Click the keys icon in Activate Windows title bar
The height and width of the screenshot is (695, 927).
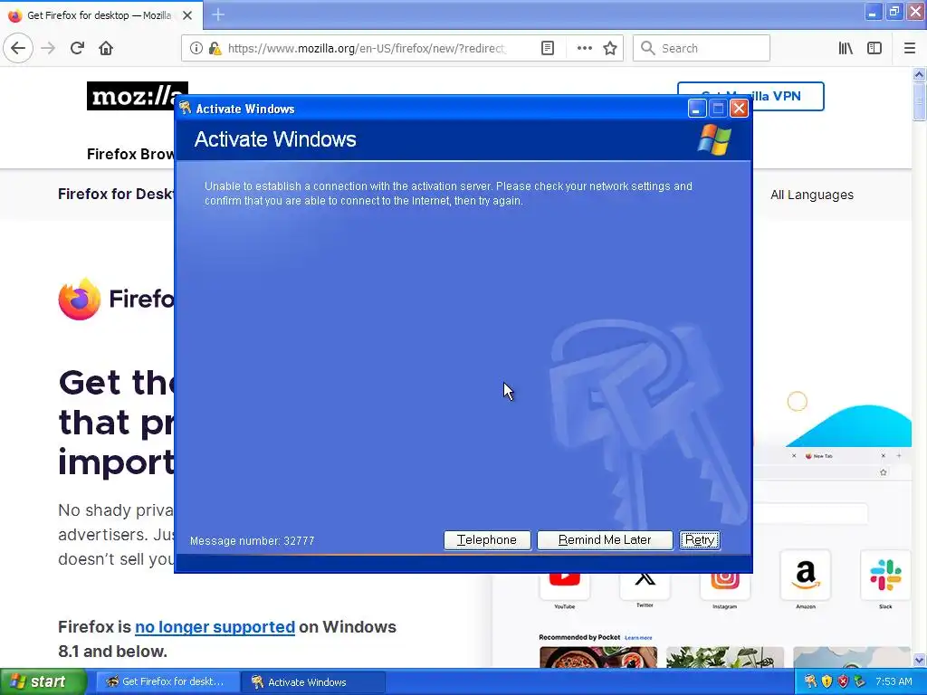pyautogui.click(x=186, y=108)
